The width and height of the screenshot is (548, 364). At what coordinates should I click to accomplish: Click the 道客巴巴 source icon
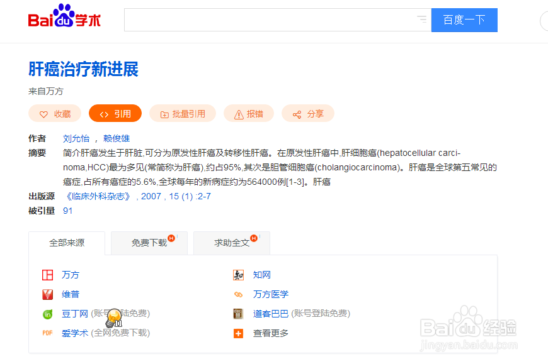238,314
